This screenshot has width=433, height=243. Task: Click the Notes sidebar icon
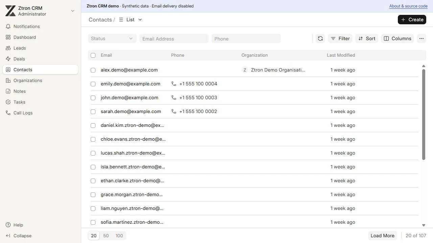[8, 91]
